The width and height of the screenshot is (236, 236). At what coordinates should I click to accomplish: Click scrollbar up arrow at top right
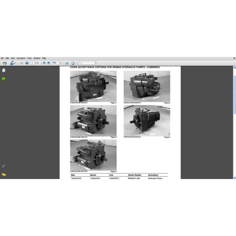coord(235,67)
